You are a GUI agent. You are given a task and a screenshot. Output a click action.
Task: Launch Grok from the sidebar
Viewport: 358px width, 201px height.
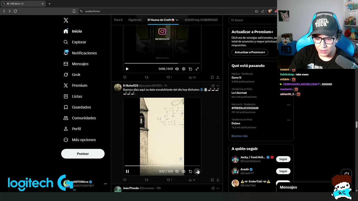[x=72, y=75]
